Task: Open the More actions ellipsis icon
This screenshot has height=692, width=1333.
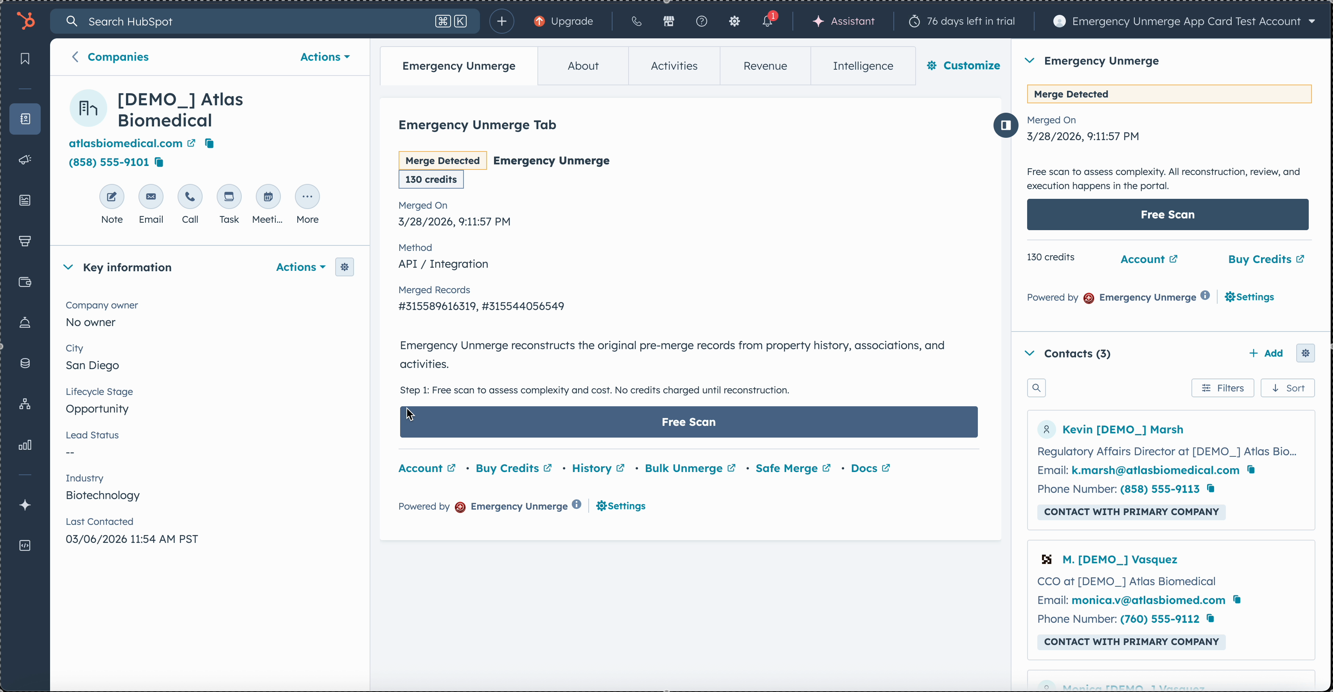Action: coord(307,197)
